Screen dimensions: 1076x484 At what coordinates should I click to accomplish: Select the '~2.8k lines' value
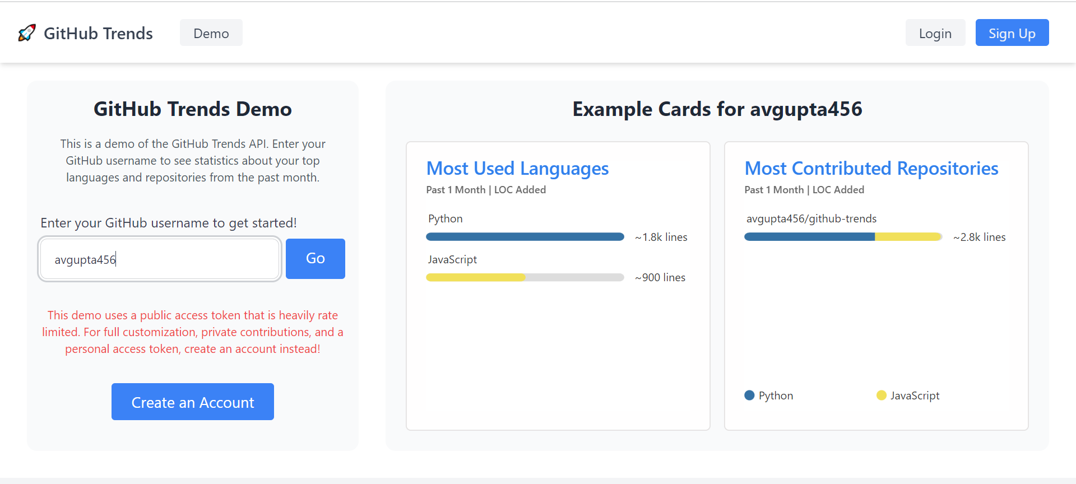click(980, 237)
